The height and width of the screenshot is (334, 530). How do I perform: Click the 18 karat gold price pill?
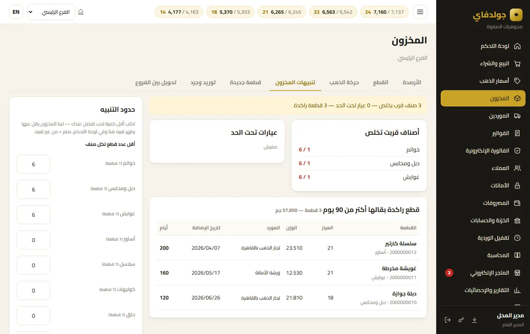[230, 12]
